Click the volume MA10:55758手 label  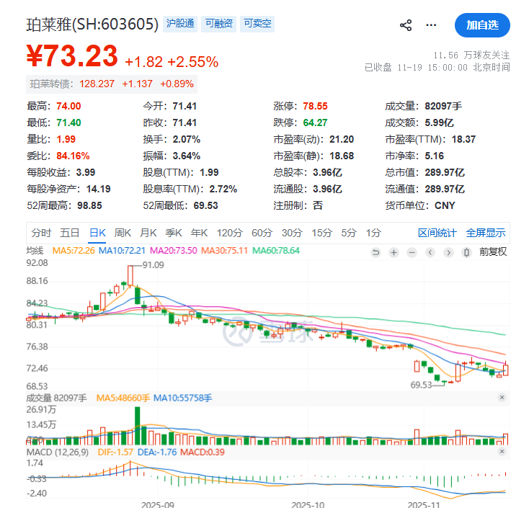pos(182,398)
